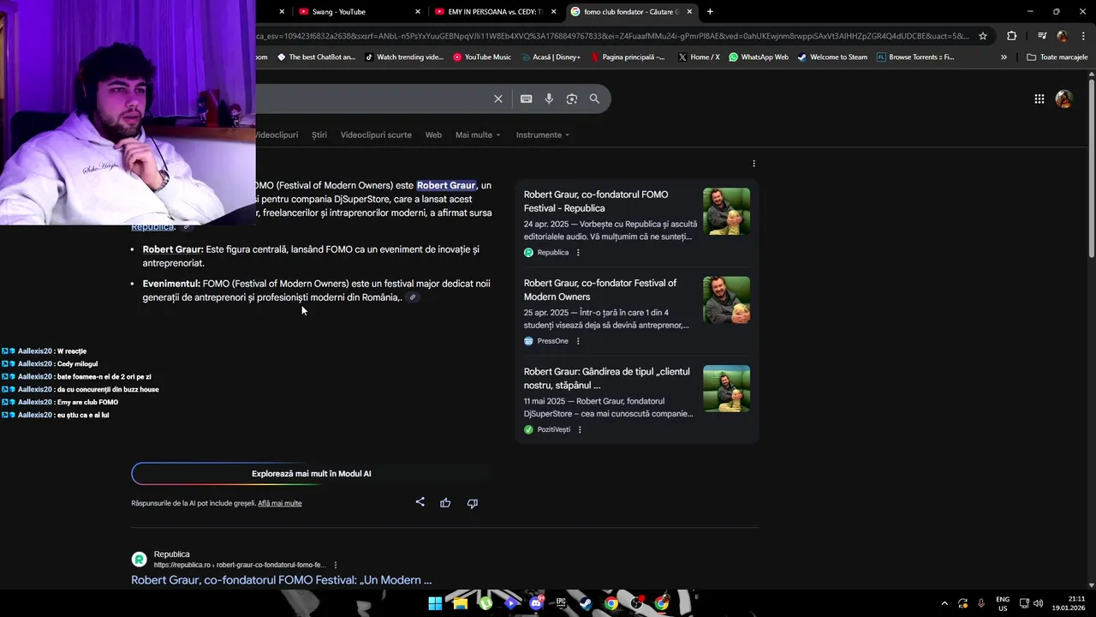This screenshot has width=1096, height=617.
Task: Submit search with magnifier icon
Action: pos(594,99)
